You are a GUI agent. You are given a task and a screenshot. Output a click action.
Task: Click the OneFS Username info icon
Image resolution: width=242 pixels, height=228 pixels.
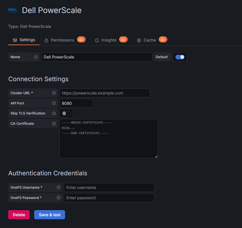point(58,187)
